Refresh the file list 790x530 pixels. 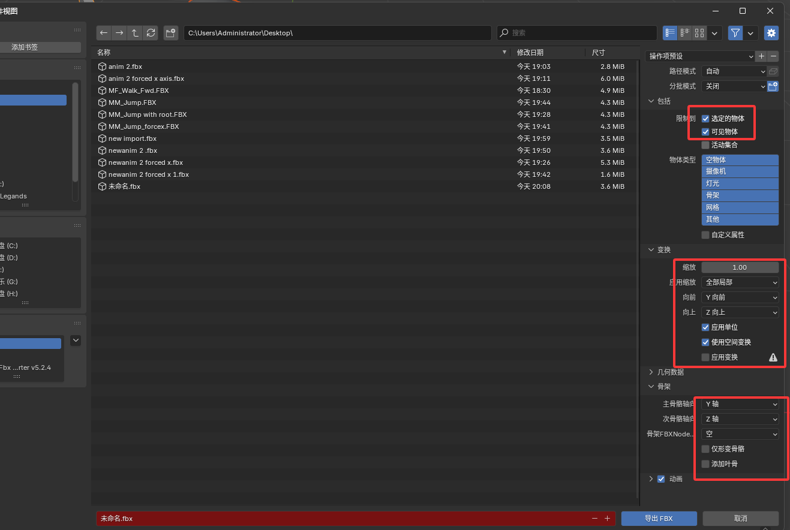click(x=151, y=33)
